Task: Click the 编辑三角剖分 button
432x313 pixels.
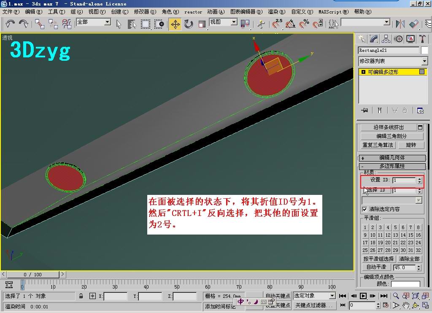Action: [x=392, y=136]
